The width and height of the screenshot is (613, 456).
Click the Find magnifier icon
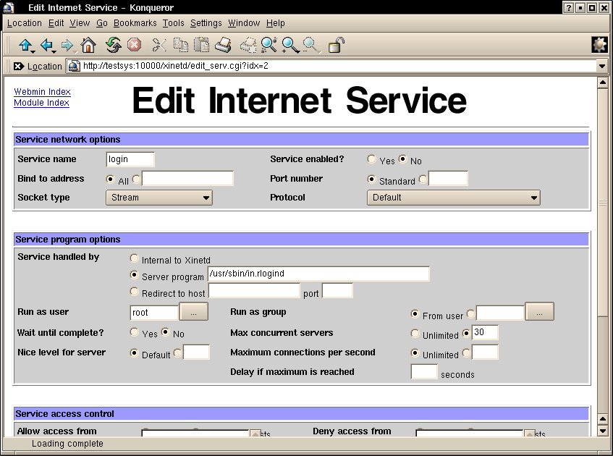269,46
